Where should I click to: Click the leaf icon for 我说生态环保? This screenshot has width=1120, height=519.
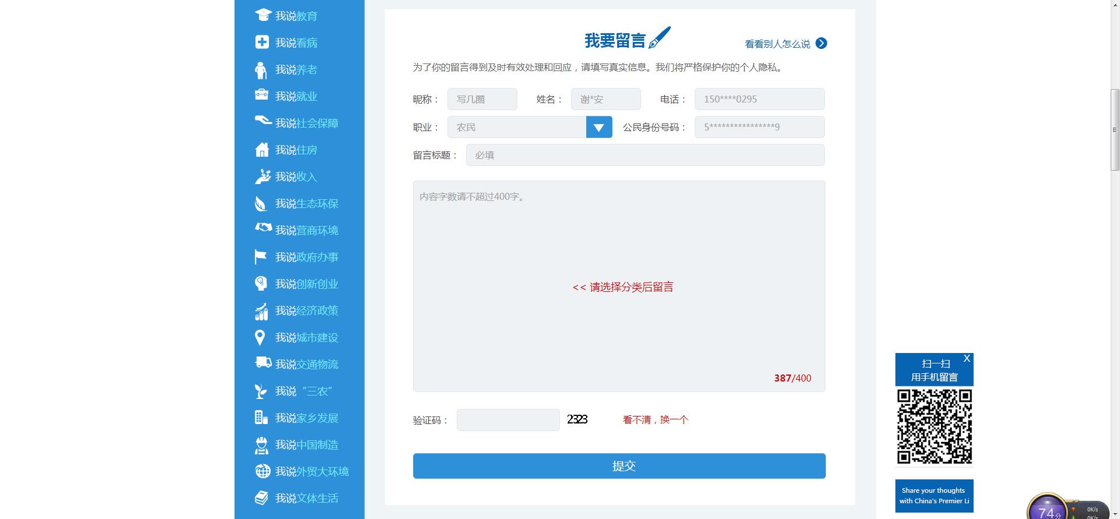pyautogui.click(x=261, y=203)
